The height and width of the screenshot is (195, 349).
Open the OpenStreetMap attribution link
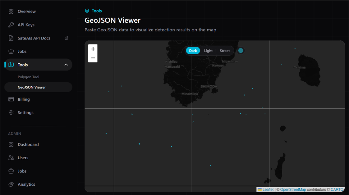(293, 190)
